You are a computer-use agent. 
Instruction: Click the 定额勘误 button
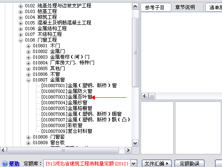(189, 164)
